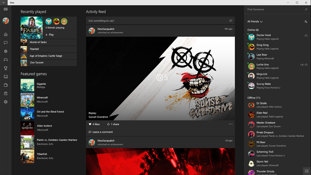Image resolution: width=311 pixels, height=175 pixels.
Task: Open the three-dot more options on post
Action: click(231, 124)
